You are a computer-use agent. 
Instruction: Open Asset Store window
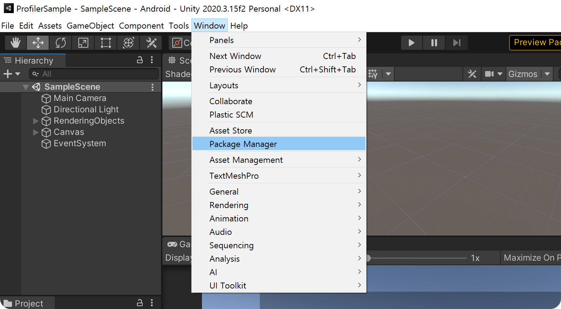279,131
